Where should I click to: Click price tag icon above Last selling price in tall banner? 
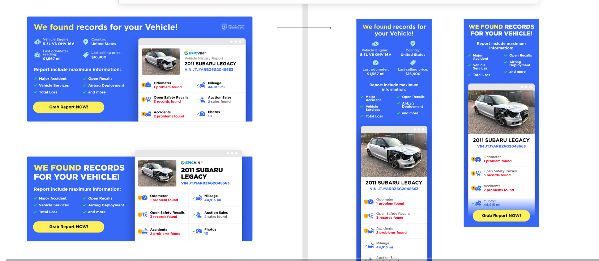pyautogui.click(x=413, y=63)
